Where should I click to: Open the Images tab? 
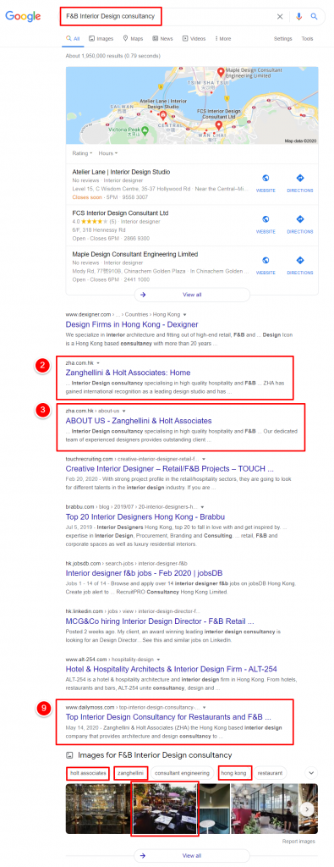(x=101, y=39)
